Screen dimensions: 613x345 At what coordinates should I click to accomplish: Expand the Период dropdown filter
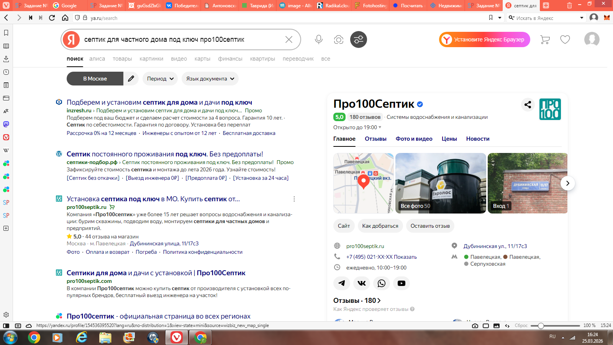point(160,79)
